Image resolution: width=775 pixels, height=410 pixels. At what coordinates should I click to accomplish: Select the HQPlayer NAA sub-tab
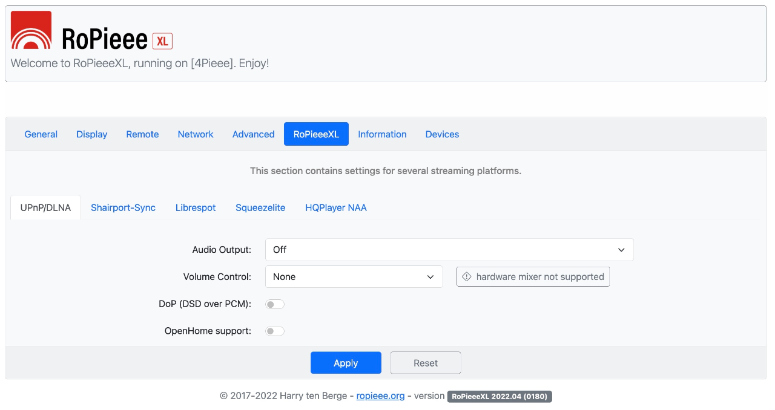pos(336,207)
